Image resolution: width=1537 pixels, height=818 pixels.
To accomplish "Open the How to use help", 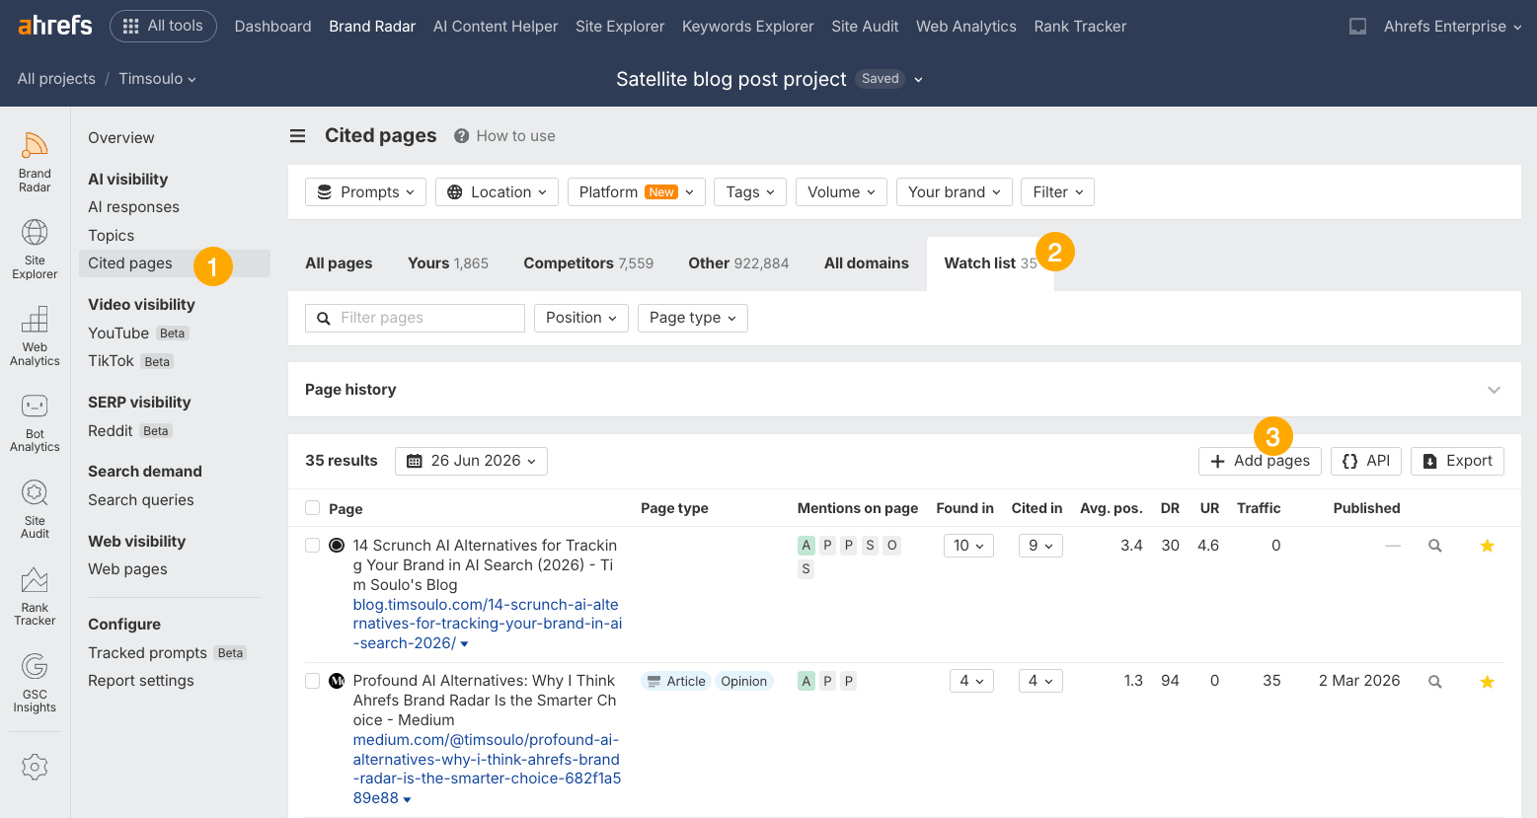I will pyautogui.click(x=504, y=136).
